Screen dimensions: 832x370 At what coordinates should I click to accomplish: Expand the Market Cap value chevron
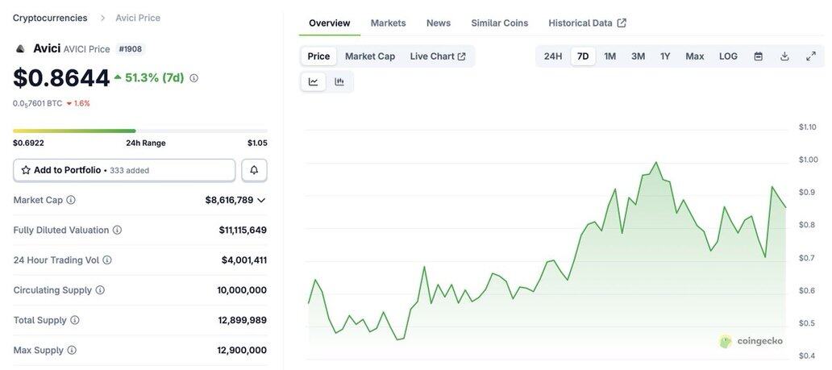click(x=261, y=200)
